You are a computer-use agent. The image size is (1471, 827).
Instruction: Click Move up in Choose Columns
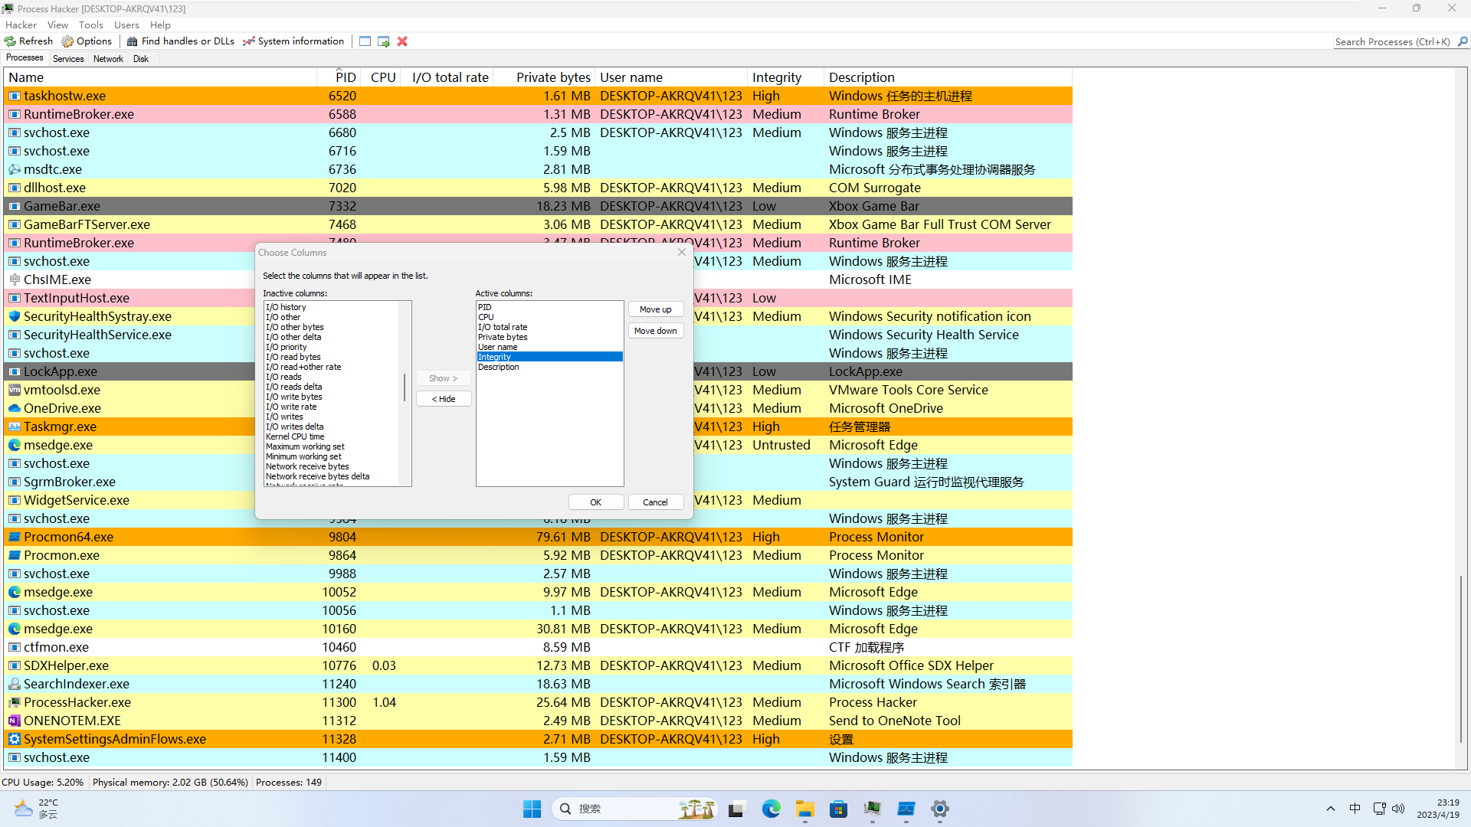(656, 309)
